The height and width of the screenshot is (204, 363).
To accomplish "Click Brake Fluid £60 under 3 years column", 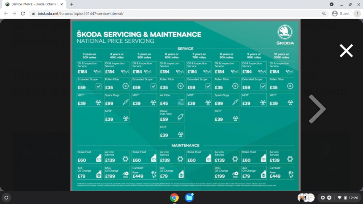I will (89, 157).
